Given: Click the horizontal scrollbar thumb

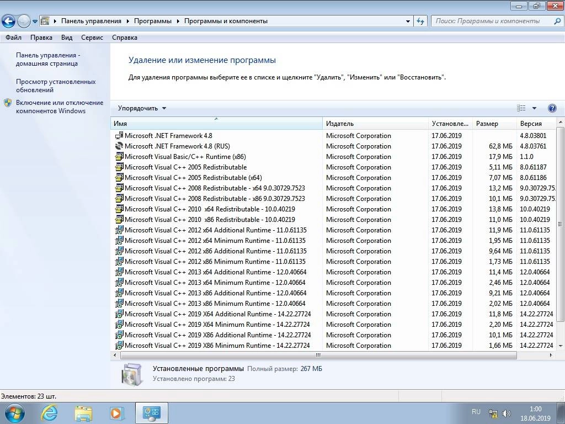Looking at the screenshot, I should [318, 355].
